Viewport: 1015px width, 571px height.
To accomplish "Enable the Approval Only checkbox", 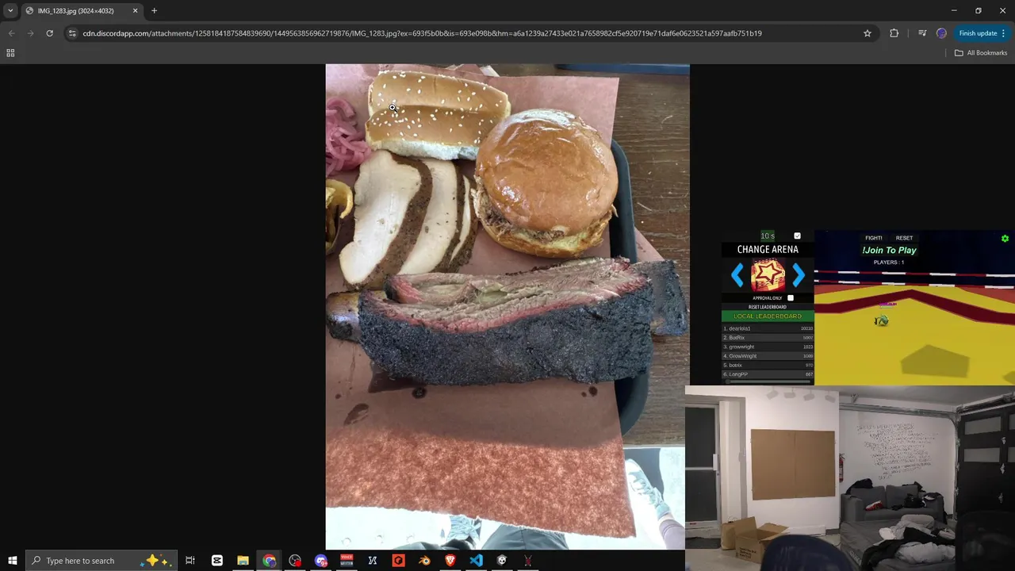I will coord(790,298).
